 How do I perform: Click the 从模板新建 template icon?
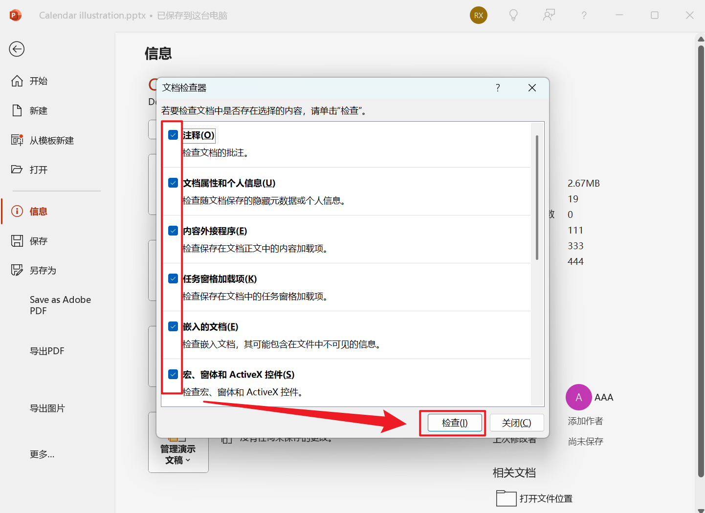(17, 140)
